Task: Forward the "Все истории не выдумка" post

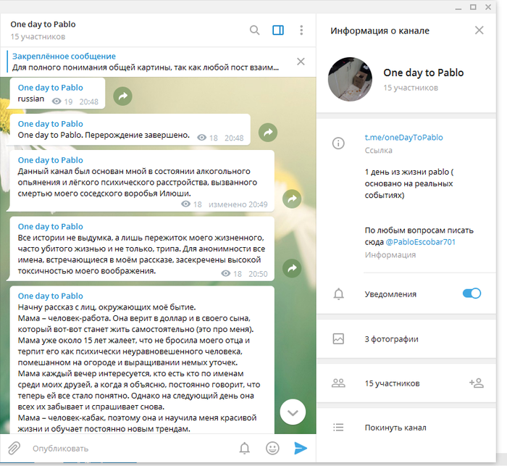Action: pyautogui.click(x=292, y=268)
